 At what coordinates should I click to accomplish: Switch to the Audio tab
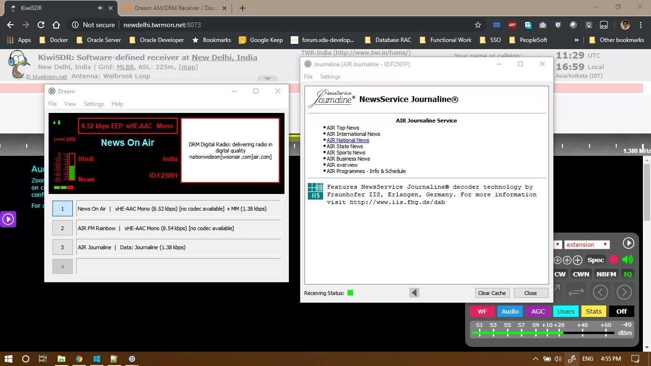(x=510, y=311)
